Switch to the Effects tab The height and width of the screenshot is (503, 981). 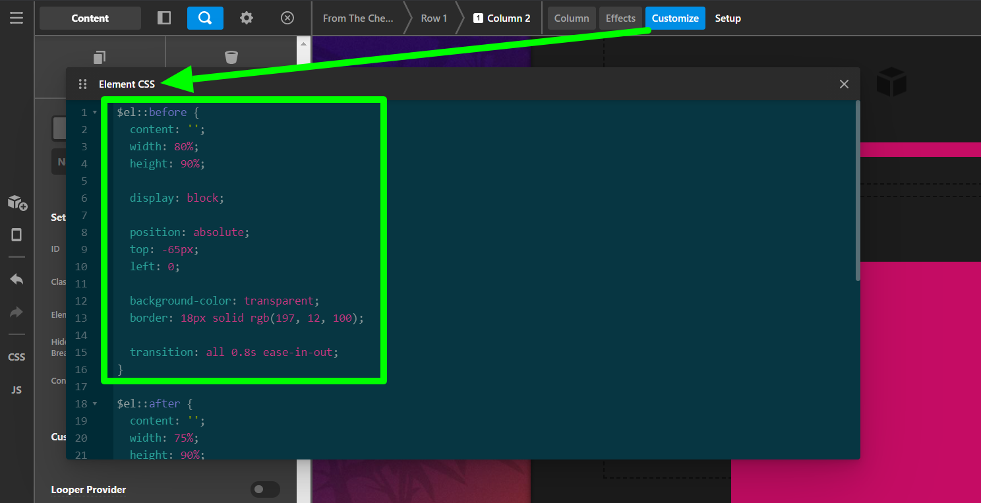[620, 18]
